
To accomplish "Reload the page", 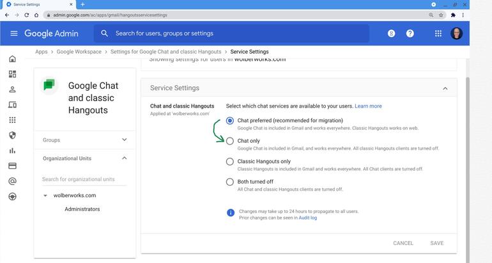I will coord(27,15).
